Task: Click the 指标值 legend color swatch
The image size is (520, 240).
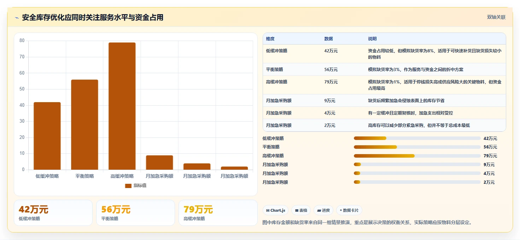Action: click(x=128, y=186)
